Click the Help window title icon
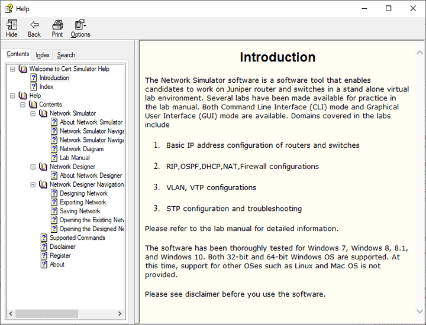The height and width of the screenshot is (325, 426). [9, 9]
